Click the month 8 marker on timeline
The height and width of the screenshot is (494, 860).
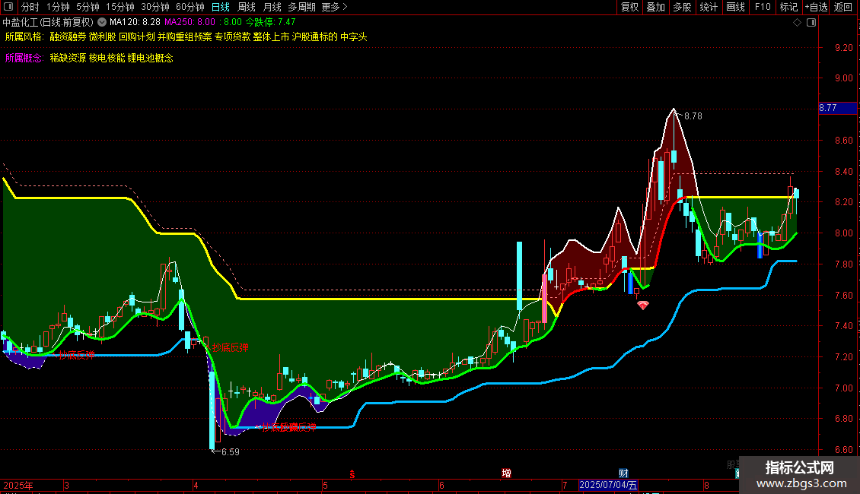tap(706, 485)
